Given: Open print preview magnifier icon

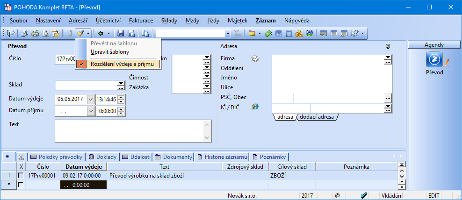Looking at the screenshot, I should (45, 34).
